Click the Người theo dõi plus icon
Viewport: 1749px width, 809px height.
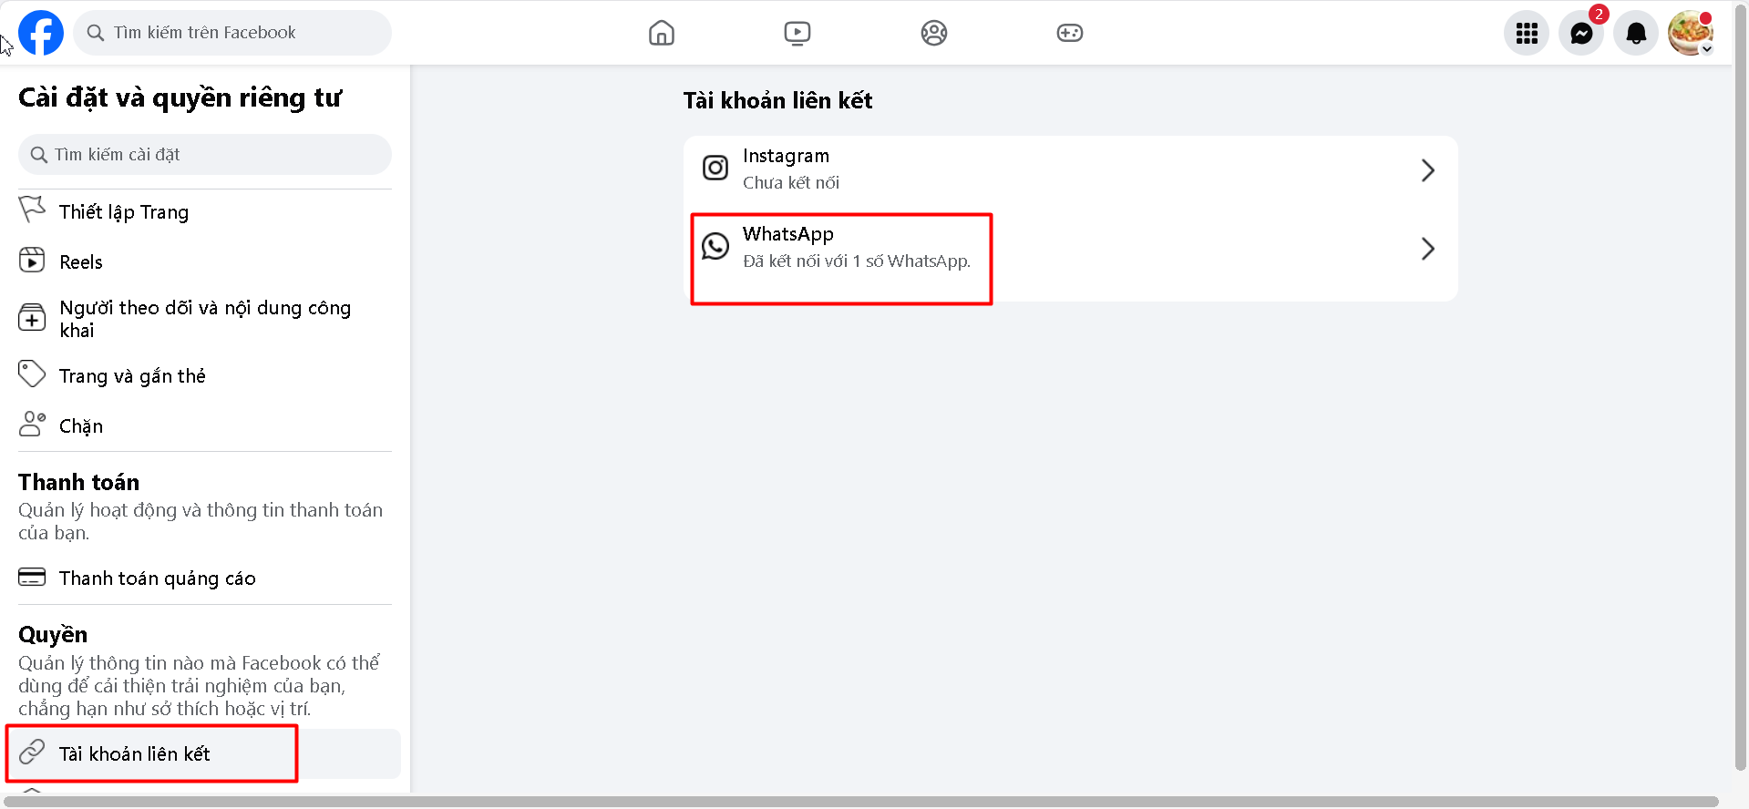click(32, 317)
